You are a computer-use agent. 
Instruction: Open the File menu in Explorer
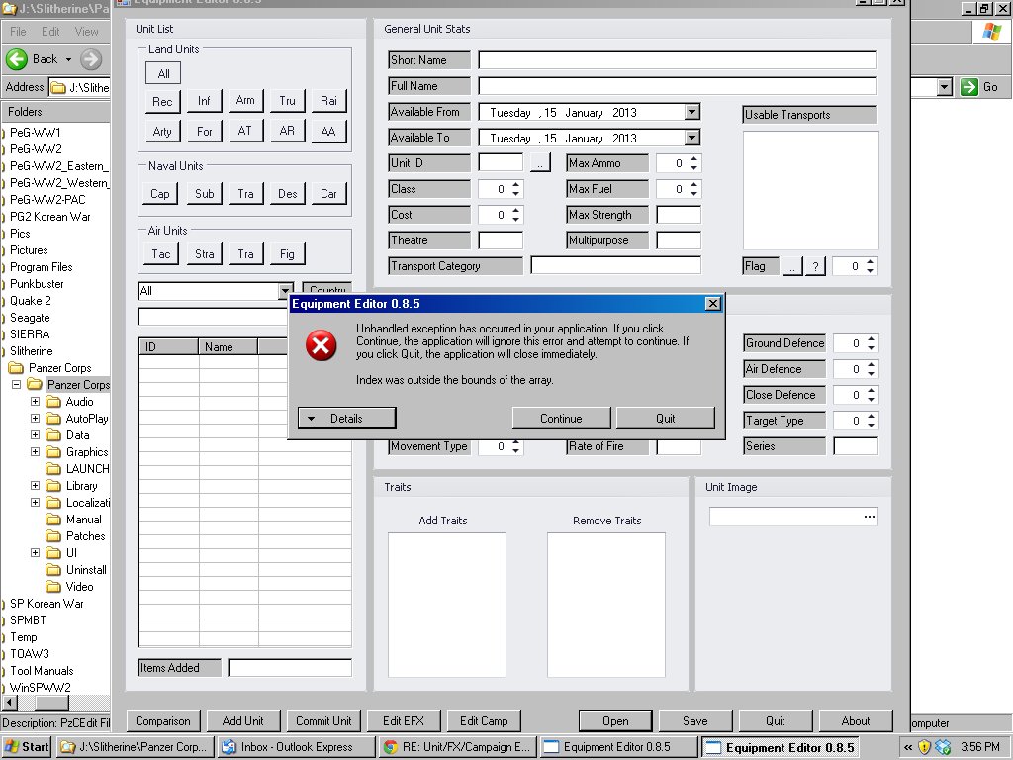pos(18,31)
